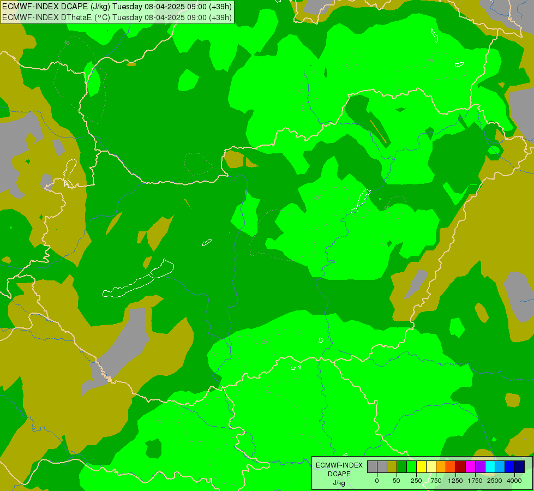Click the olive swatch in the DCAPE legend
534x491 pixels.
coord(392,466)
